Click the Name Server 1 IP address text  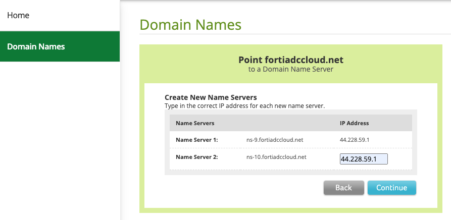point(357,140)
